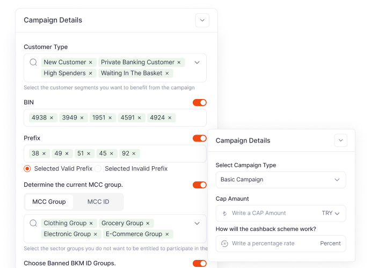This screenshot has width=371, height=268.
Task: Remove the High Spenders tag
Action: 90,73
